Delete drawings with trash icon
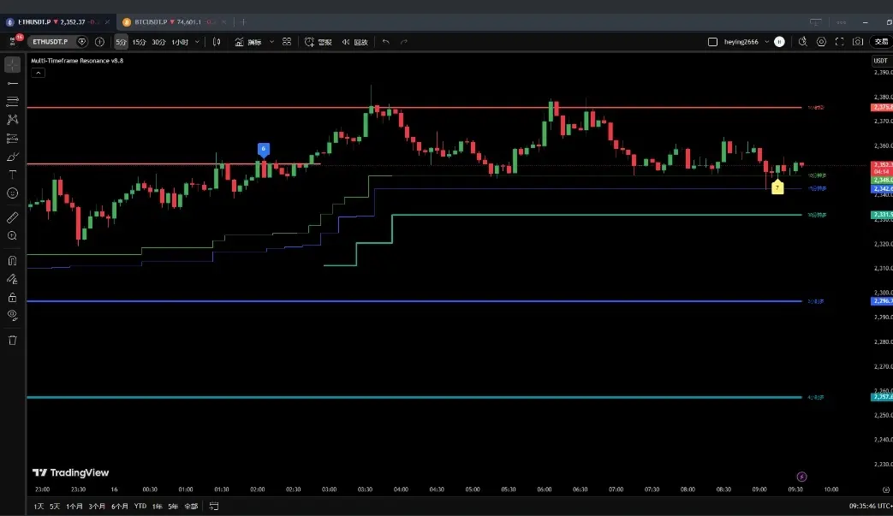893x516 pixels. point(13,341)
